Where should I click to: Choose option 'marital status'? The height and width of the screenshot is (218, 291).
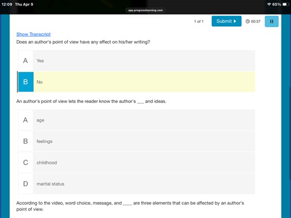click(137, 184)
